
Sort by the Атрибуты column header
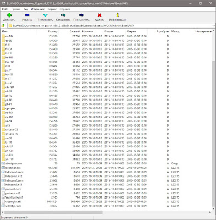pos(159,31)
